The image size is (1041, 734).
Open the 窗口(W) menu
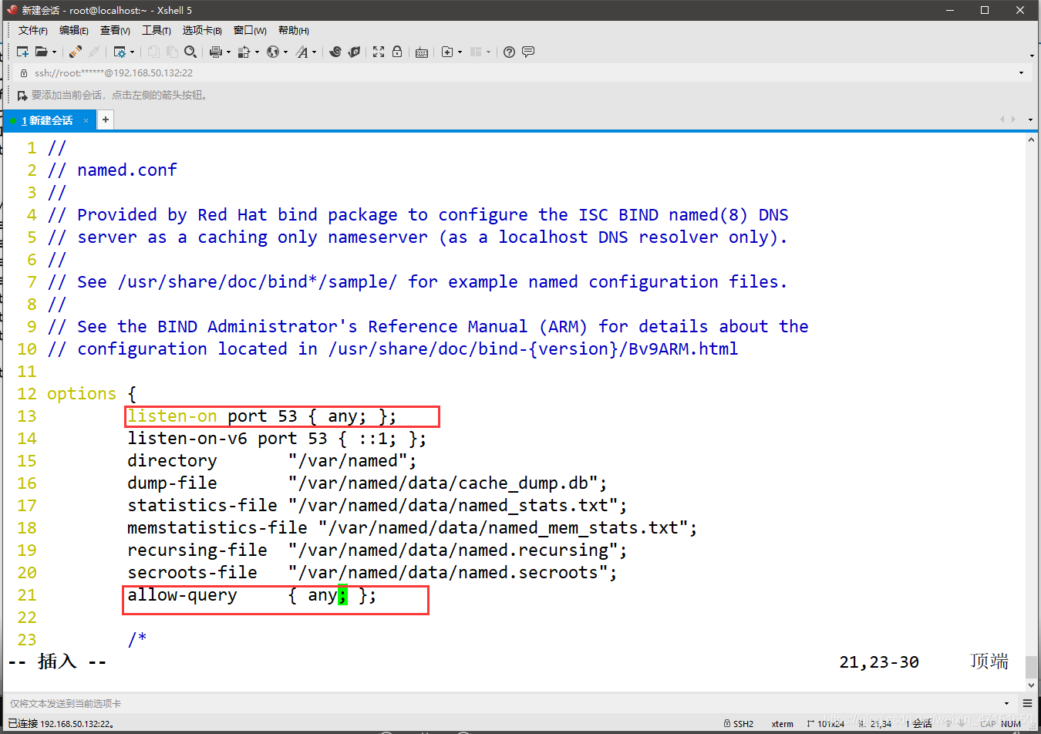pos(250,30)
